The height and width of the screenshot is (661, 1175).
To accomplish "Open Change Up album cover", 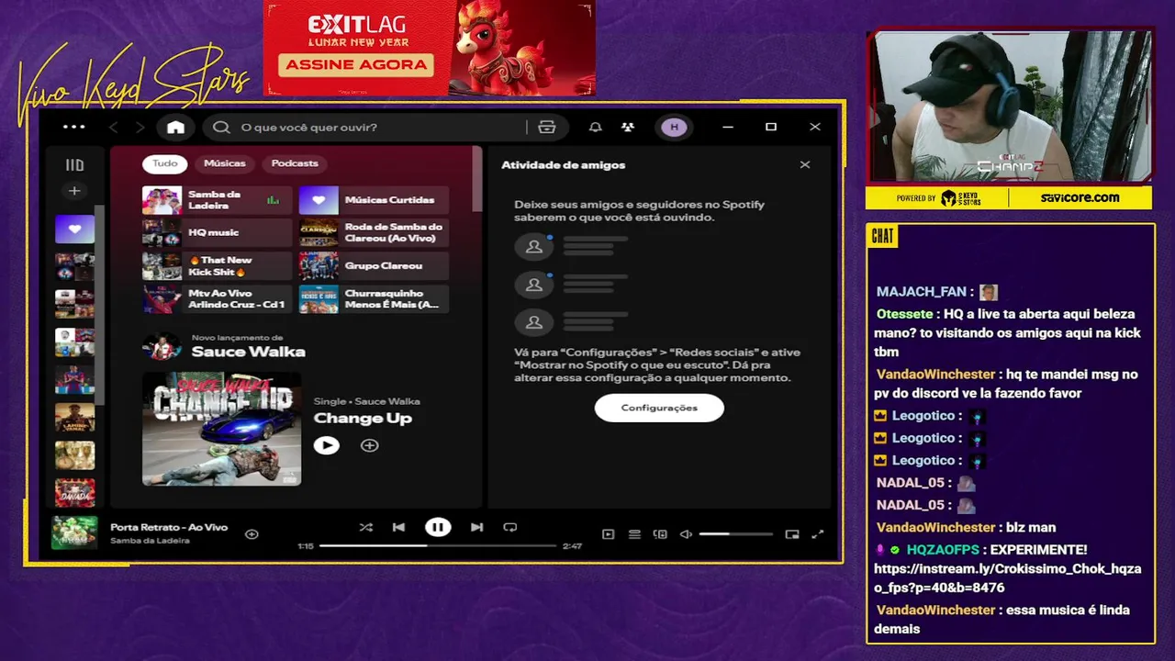I will tap(221, 429).
